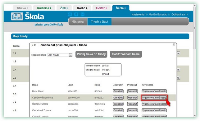Click student name Černeková Zuzana
This screenshot has height=121, width=200.
point(41,110)
